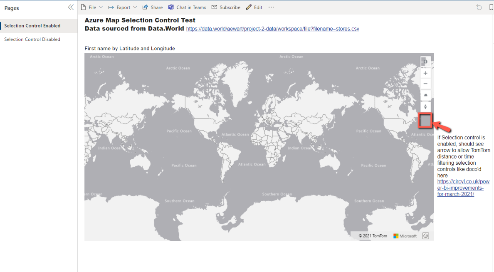Click the compass rotation control on the map
The image size is (494, 272).
click(425, 106)
